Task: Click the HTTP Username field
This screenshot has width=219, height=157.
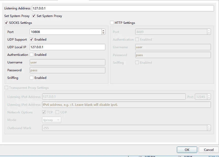Action: pos(173,47)
